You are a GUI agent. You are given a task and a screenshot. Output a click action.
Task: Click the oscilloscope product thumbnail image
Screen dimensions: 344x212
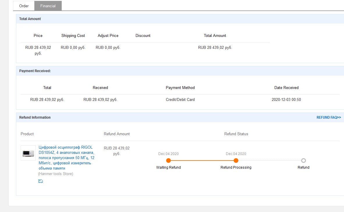pos(28,153)
